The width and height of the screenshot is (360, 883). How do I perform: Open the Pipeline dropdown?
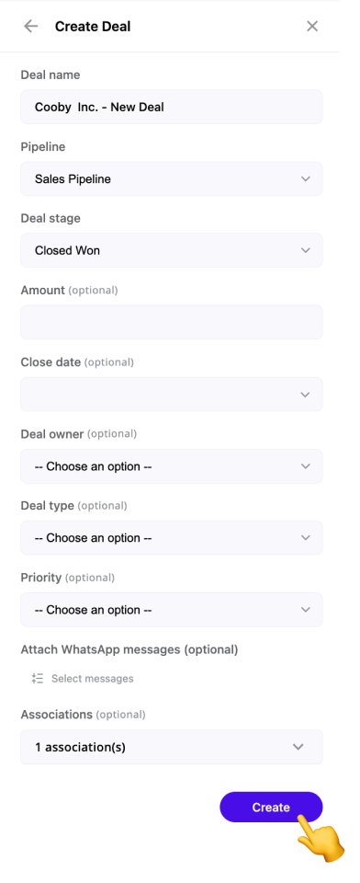tap(172, 179)
